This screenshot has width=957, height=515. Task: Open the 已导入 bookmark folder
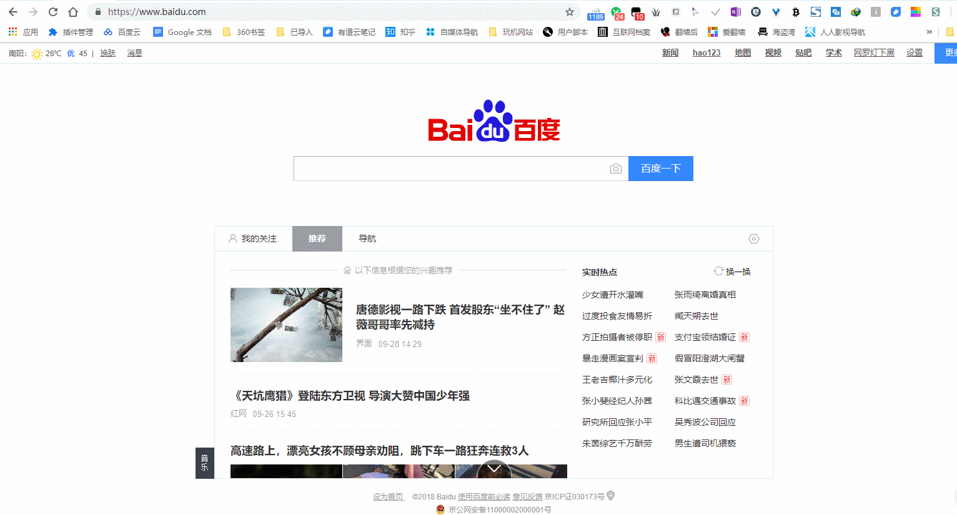coord(294,32)
